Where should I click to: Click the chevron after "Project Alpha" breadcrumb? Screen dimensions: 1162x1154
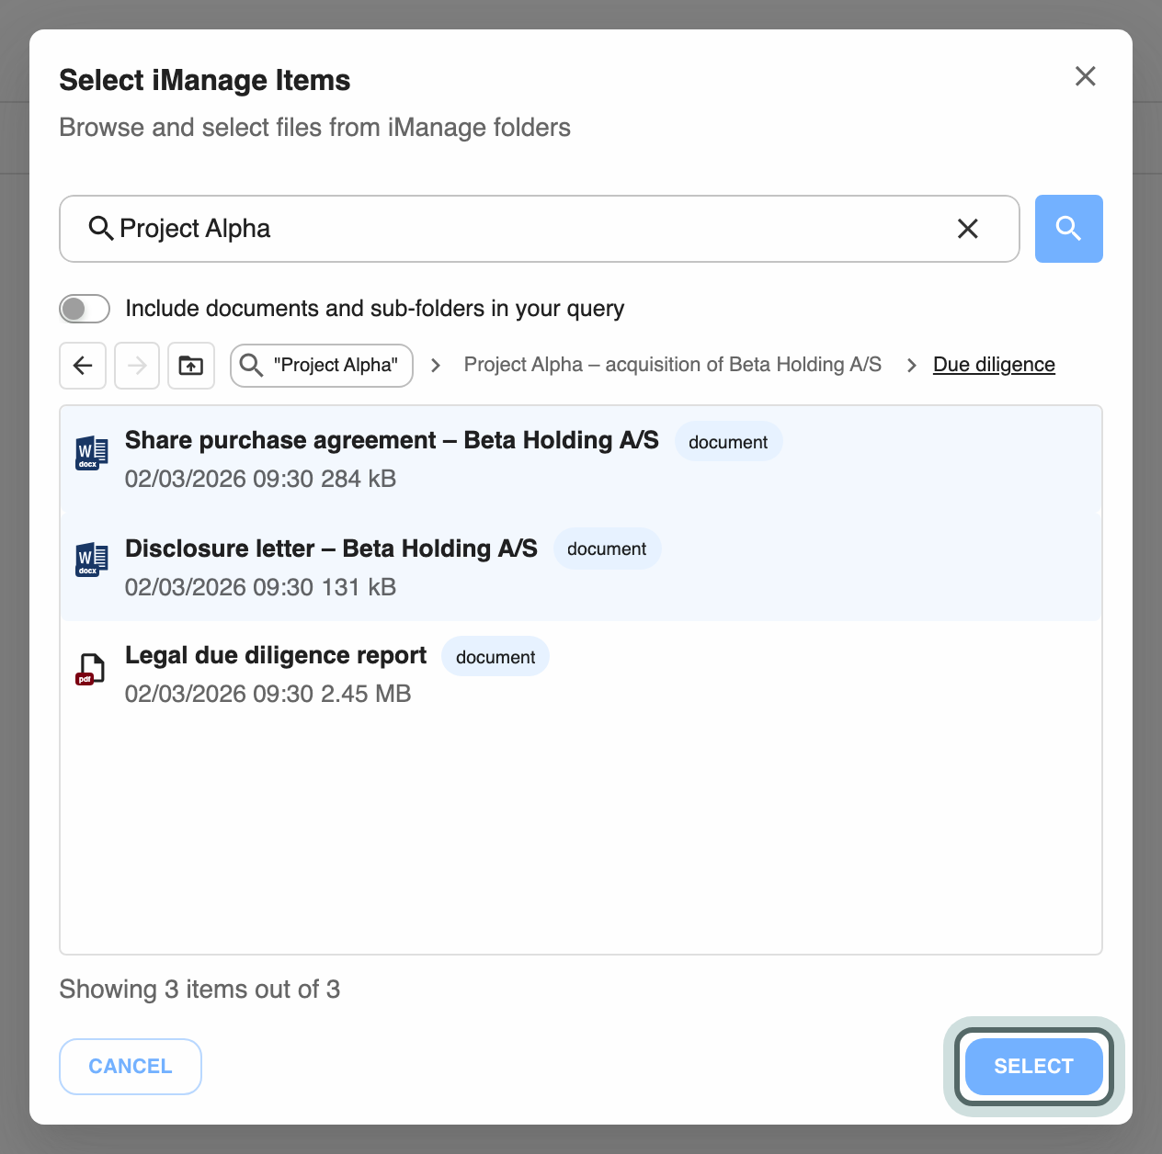tap(436, 366)
